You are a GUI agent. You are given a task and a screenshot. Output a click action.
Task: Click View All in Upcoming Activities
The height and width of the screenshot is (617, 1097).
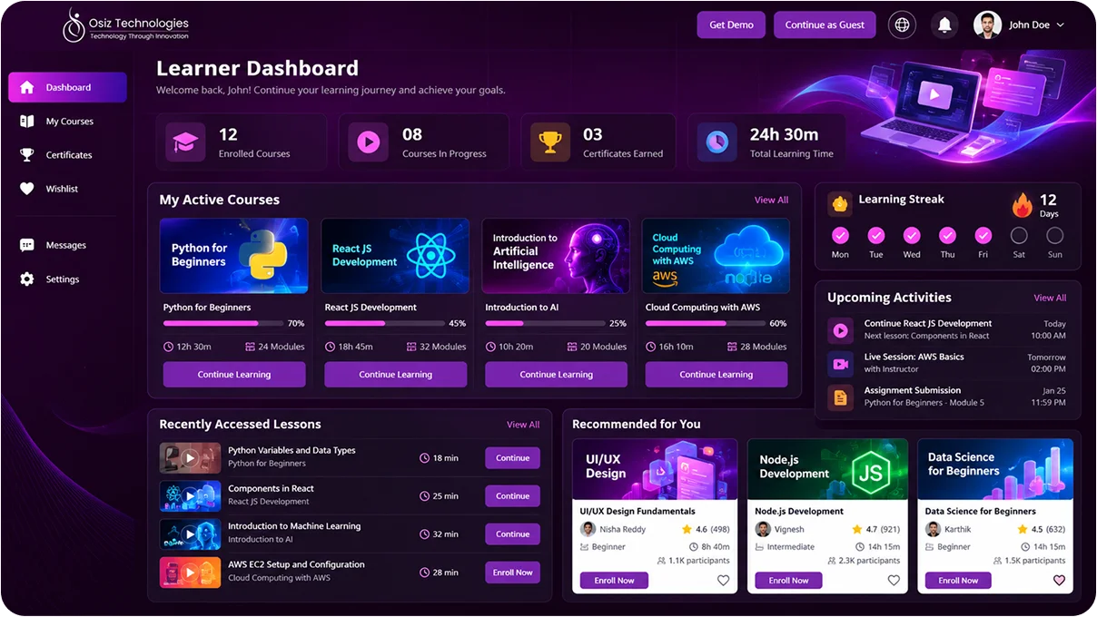1050,298
